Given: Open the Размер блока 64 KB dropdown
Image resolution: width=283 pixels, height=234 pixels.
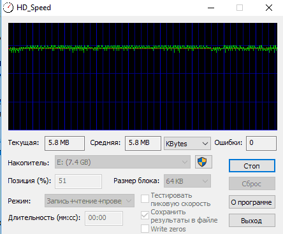Looking at the screenshot, I should [187, 181].
